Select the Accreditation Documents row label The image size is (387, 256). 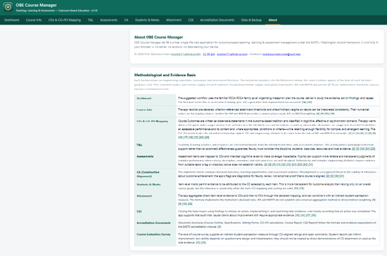point(154,223)
